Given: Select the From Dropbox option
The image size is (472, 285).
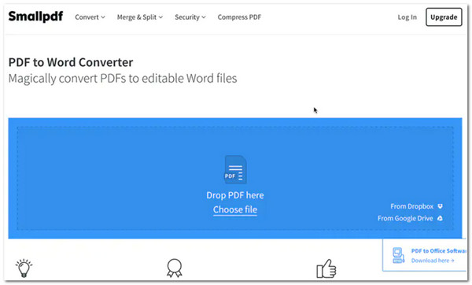Looking at the screenshot, I should pyautogui.click(x=416, y=206).
